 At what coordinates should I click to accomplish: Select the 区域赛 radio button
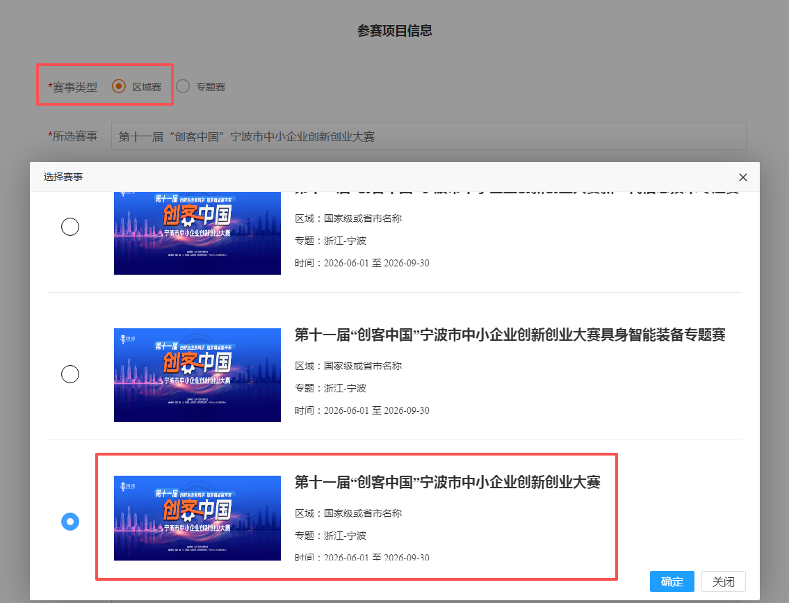tap(119, 86)
